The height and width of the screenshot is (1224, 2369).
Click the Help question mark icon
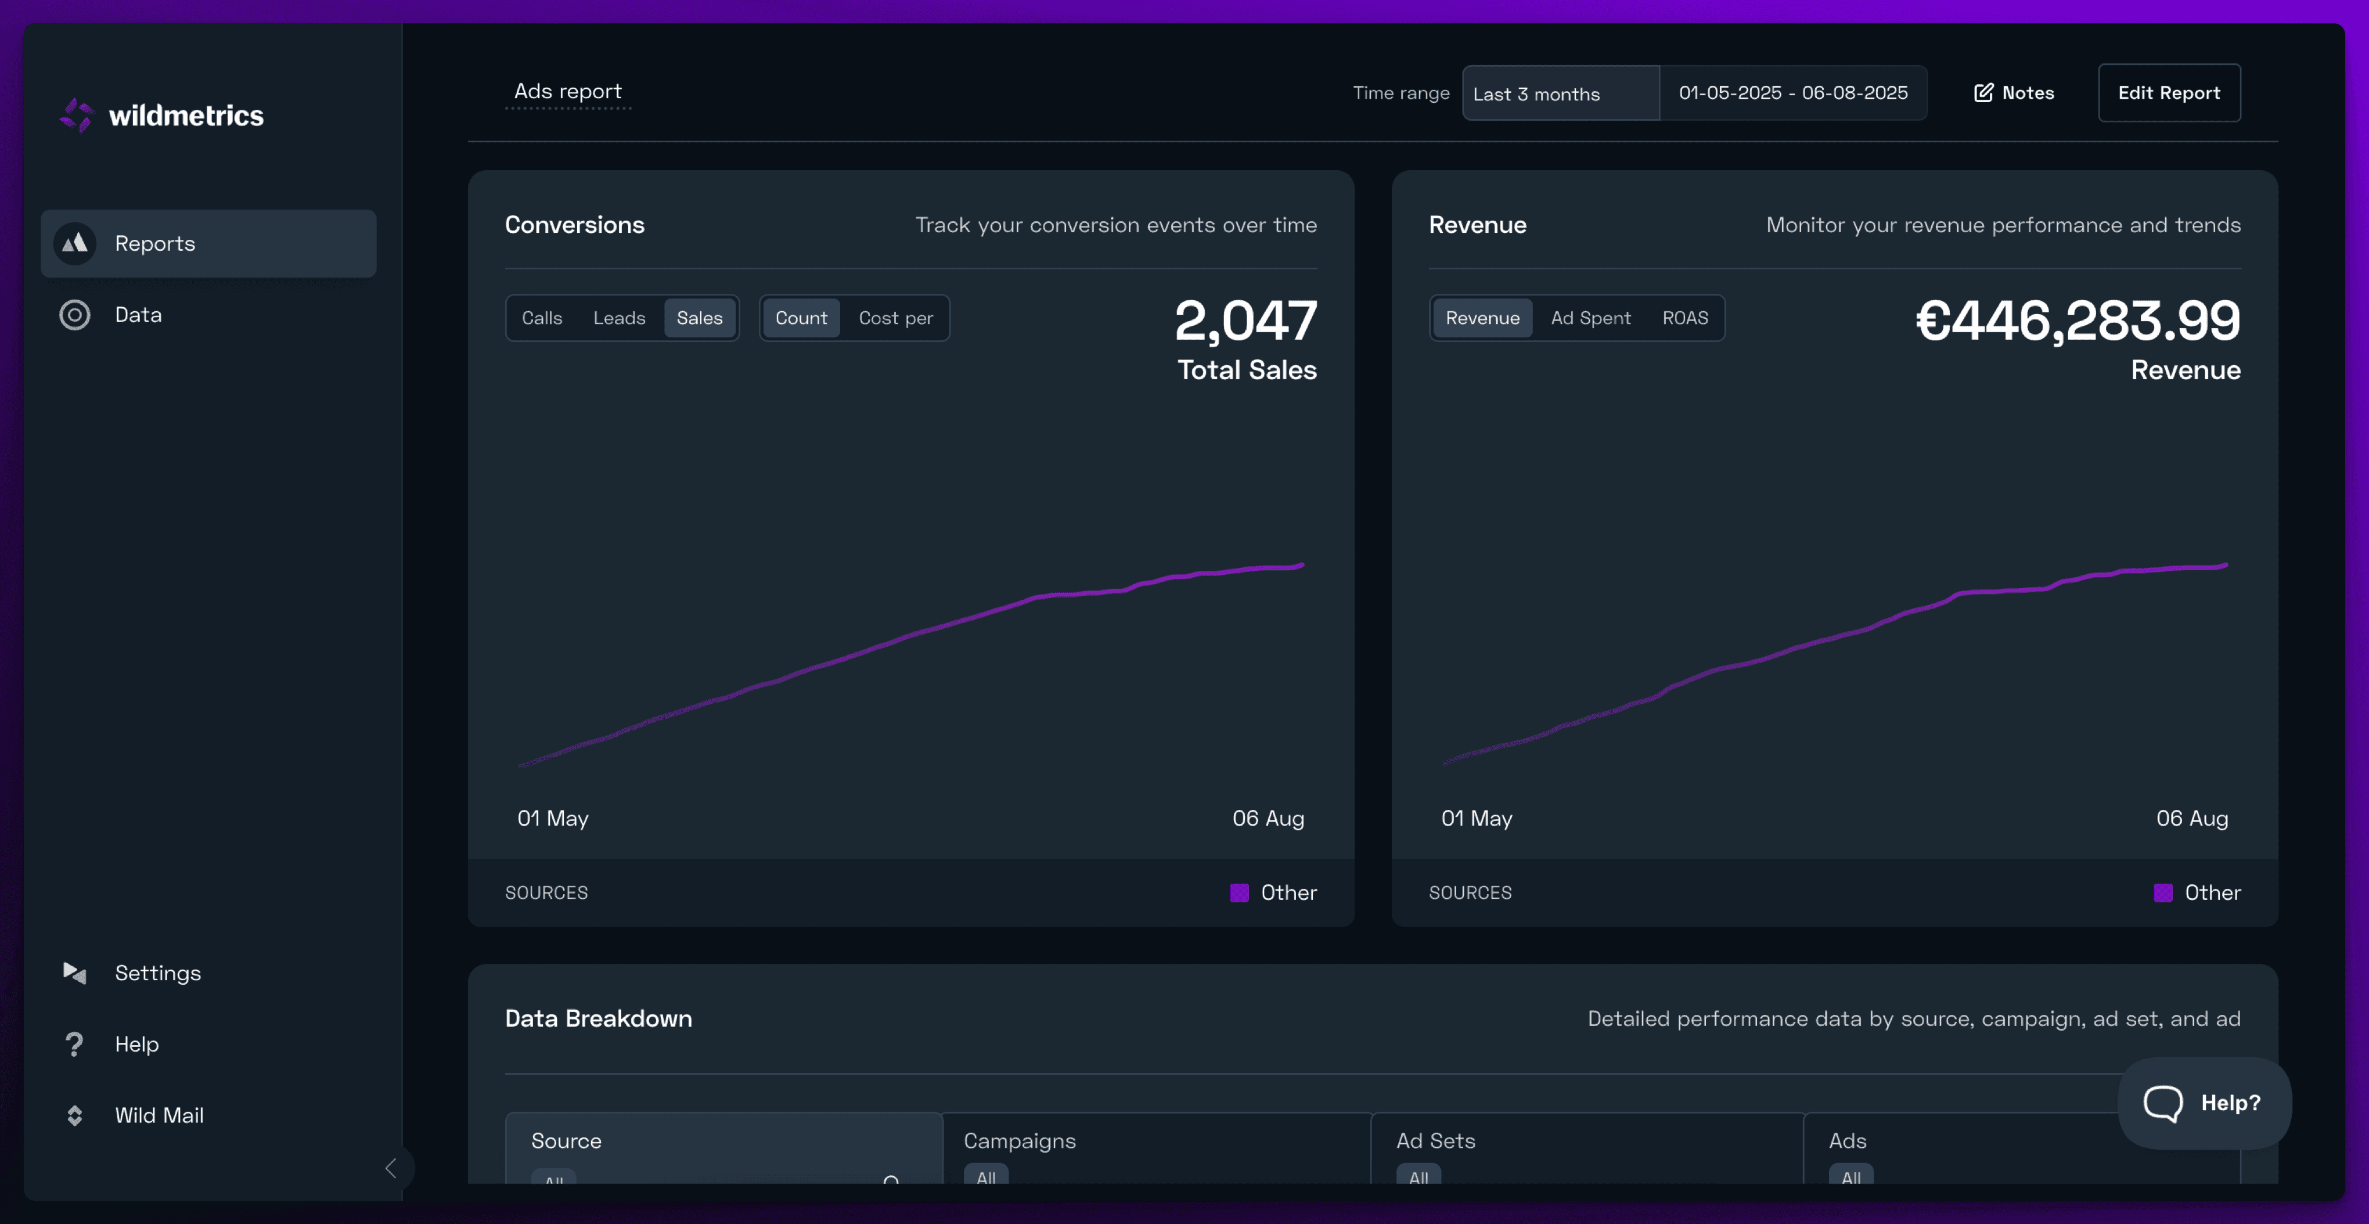pos(74,1044)
